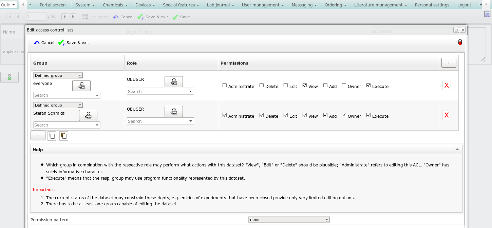Click the paste ACL entries icon
Image resolution: width=492 pixels, height=228 pixels.
(x=64, y=136)
